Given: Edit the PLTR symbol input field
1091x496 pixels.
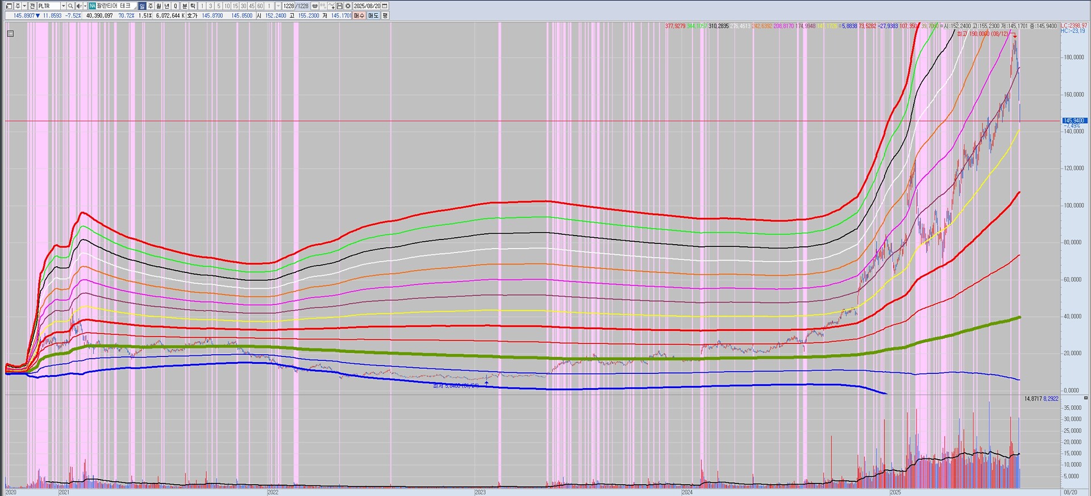Looking at the screenshot, I should pos(49,6).
